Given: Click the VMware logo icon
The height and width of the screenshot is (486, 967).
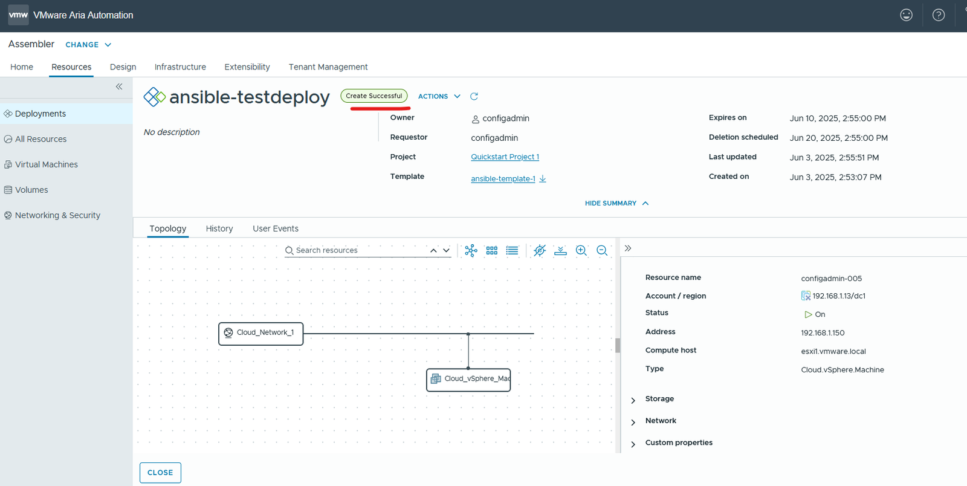Looking at the screenshot, I should tap(18, 15).
